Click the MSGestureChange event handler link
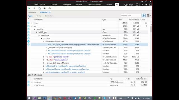The width and height of the screenshot is (179, 100). point(67,69)
